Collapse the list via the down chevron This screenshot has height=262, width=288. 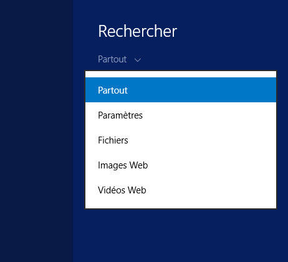click(138, 61)
